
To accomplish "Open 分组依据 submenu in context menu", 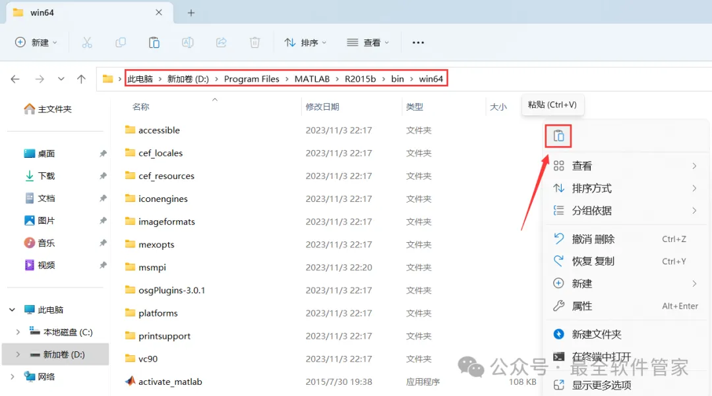I will pos(625,210).
